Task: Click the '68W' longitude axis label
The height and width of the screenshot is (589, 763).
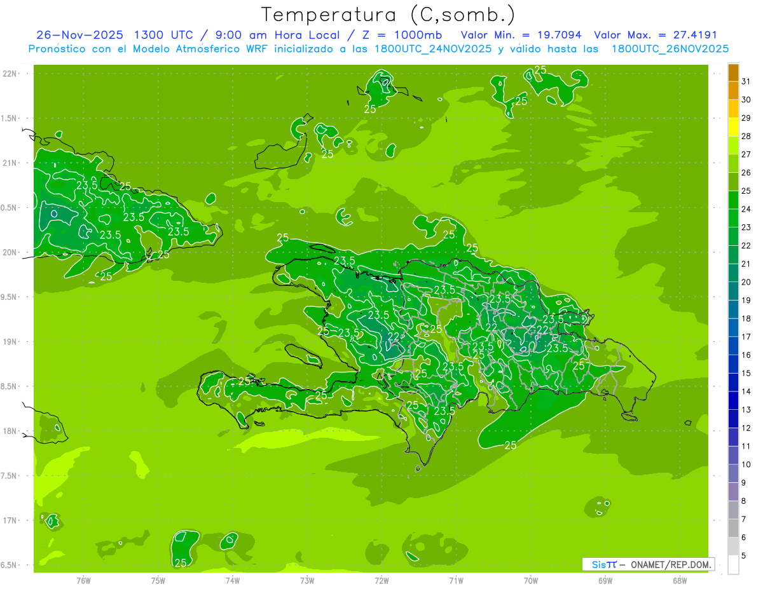Action: pyautogui.click(x=680, y=581)
